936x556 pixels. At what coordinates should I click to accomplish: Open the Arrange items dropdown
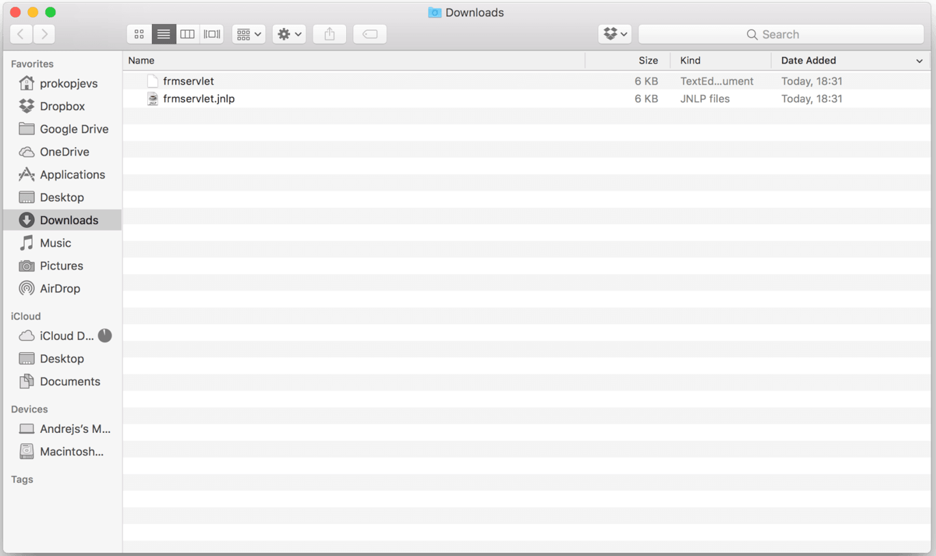point(248,34)
